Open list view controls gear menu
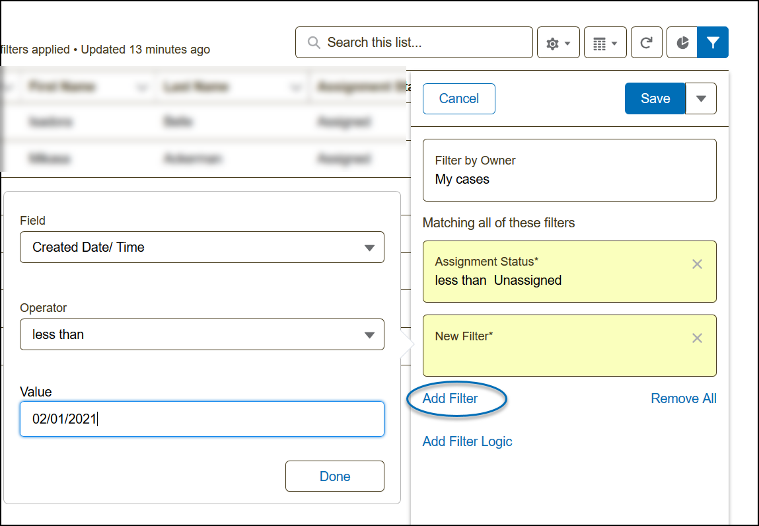Viewport: 759px width, 526px height. click(x=558, y=43)
